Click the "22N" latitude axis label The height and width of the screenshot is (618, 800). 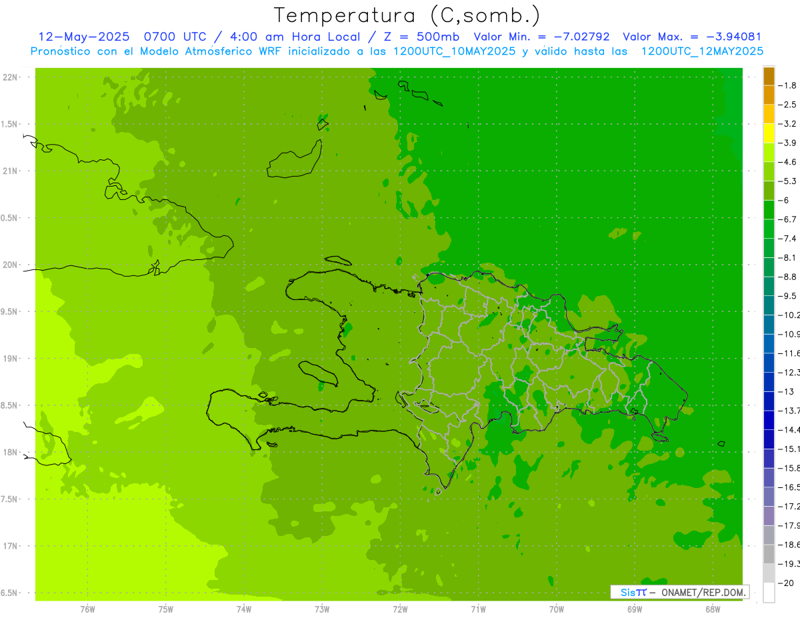click(9, 77)
